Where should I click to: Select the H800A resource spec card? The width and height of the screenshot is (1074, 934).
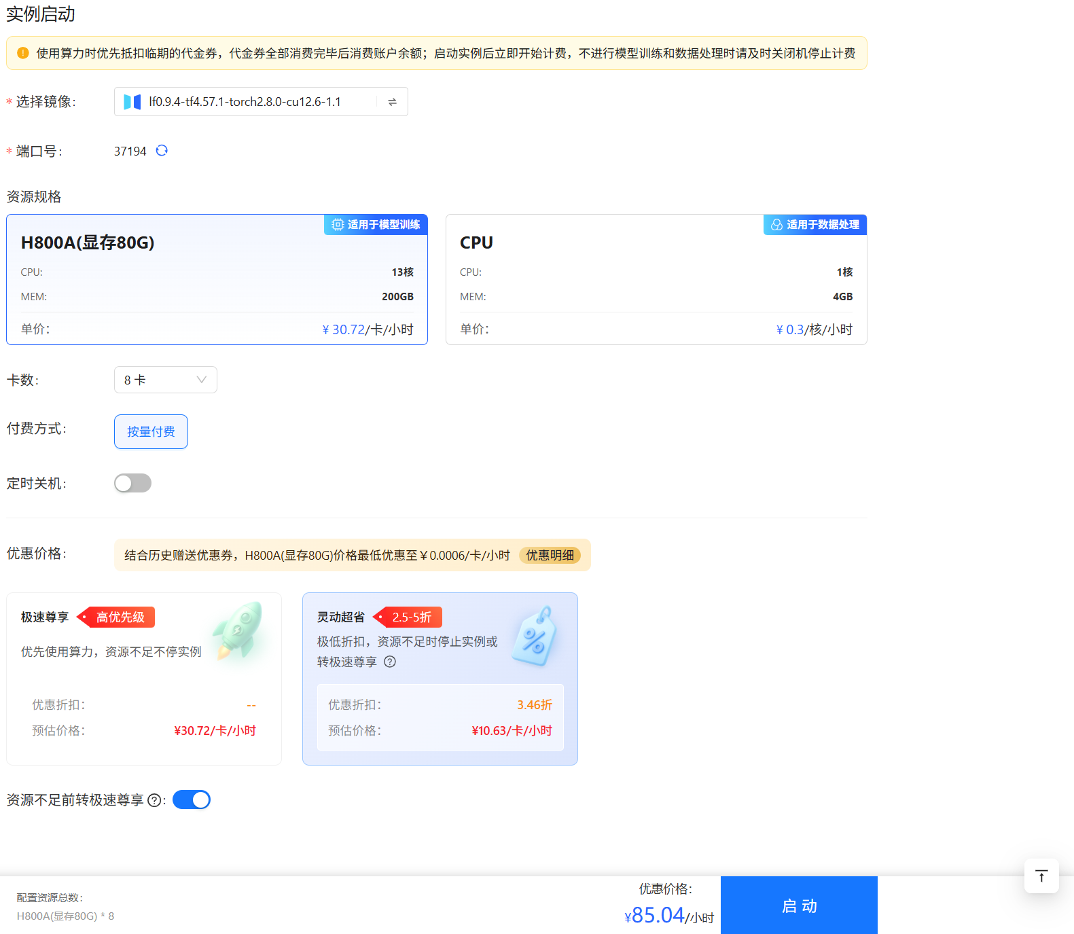(x=217, y=280)
